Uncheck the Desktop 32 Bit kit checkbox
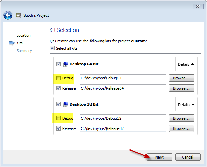The image size is (207, 167). pos(58,104)
